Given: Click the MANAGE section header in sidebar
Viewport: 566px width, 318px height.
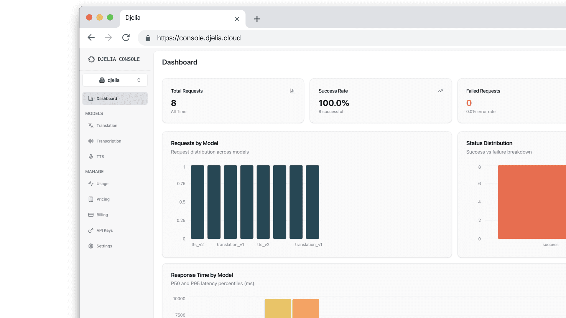Looking at the screenshot, I should tap(94, 172).
